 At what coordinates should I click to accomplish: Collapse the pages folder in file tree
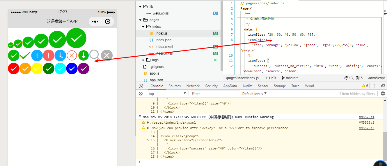coord(141,20)
